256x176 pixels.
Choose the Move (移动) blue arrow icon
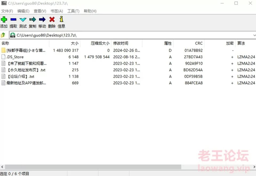(x=42, y=19)
